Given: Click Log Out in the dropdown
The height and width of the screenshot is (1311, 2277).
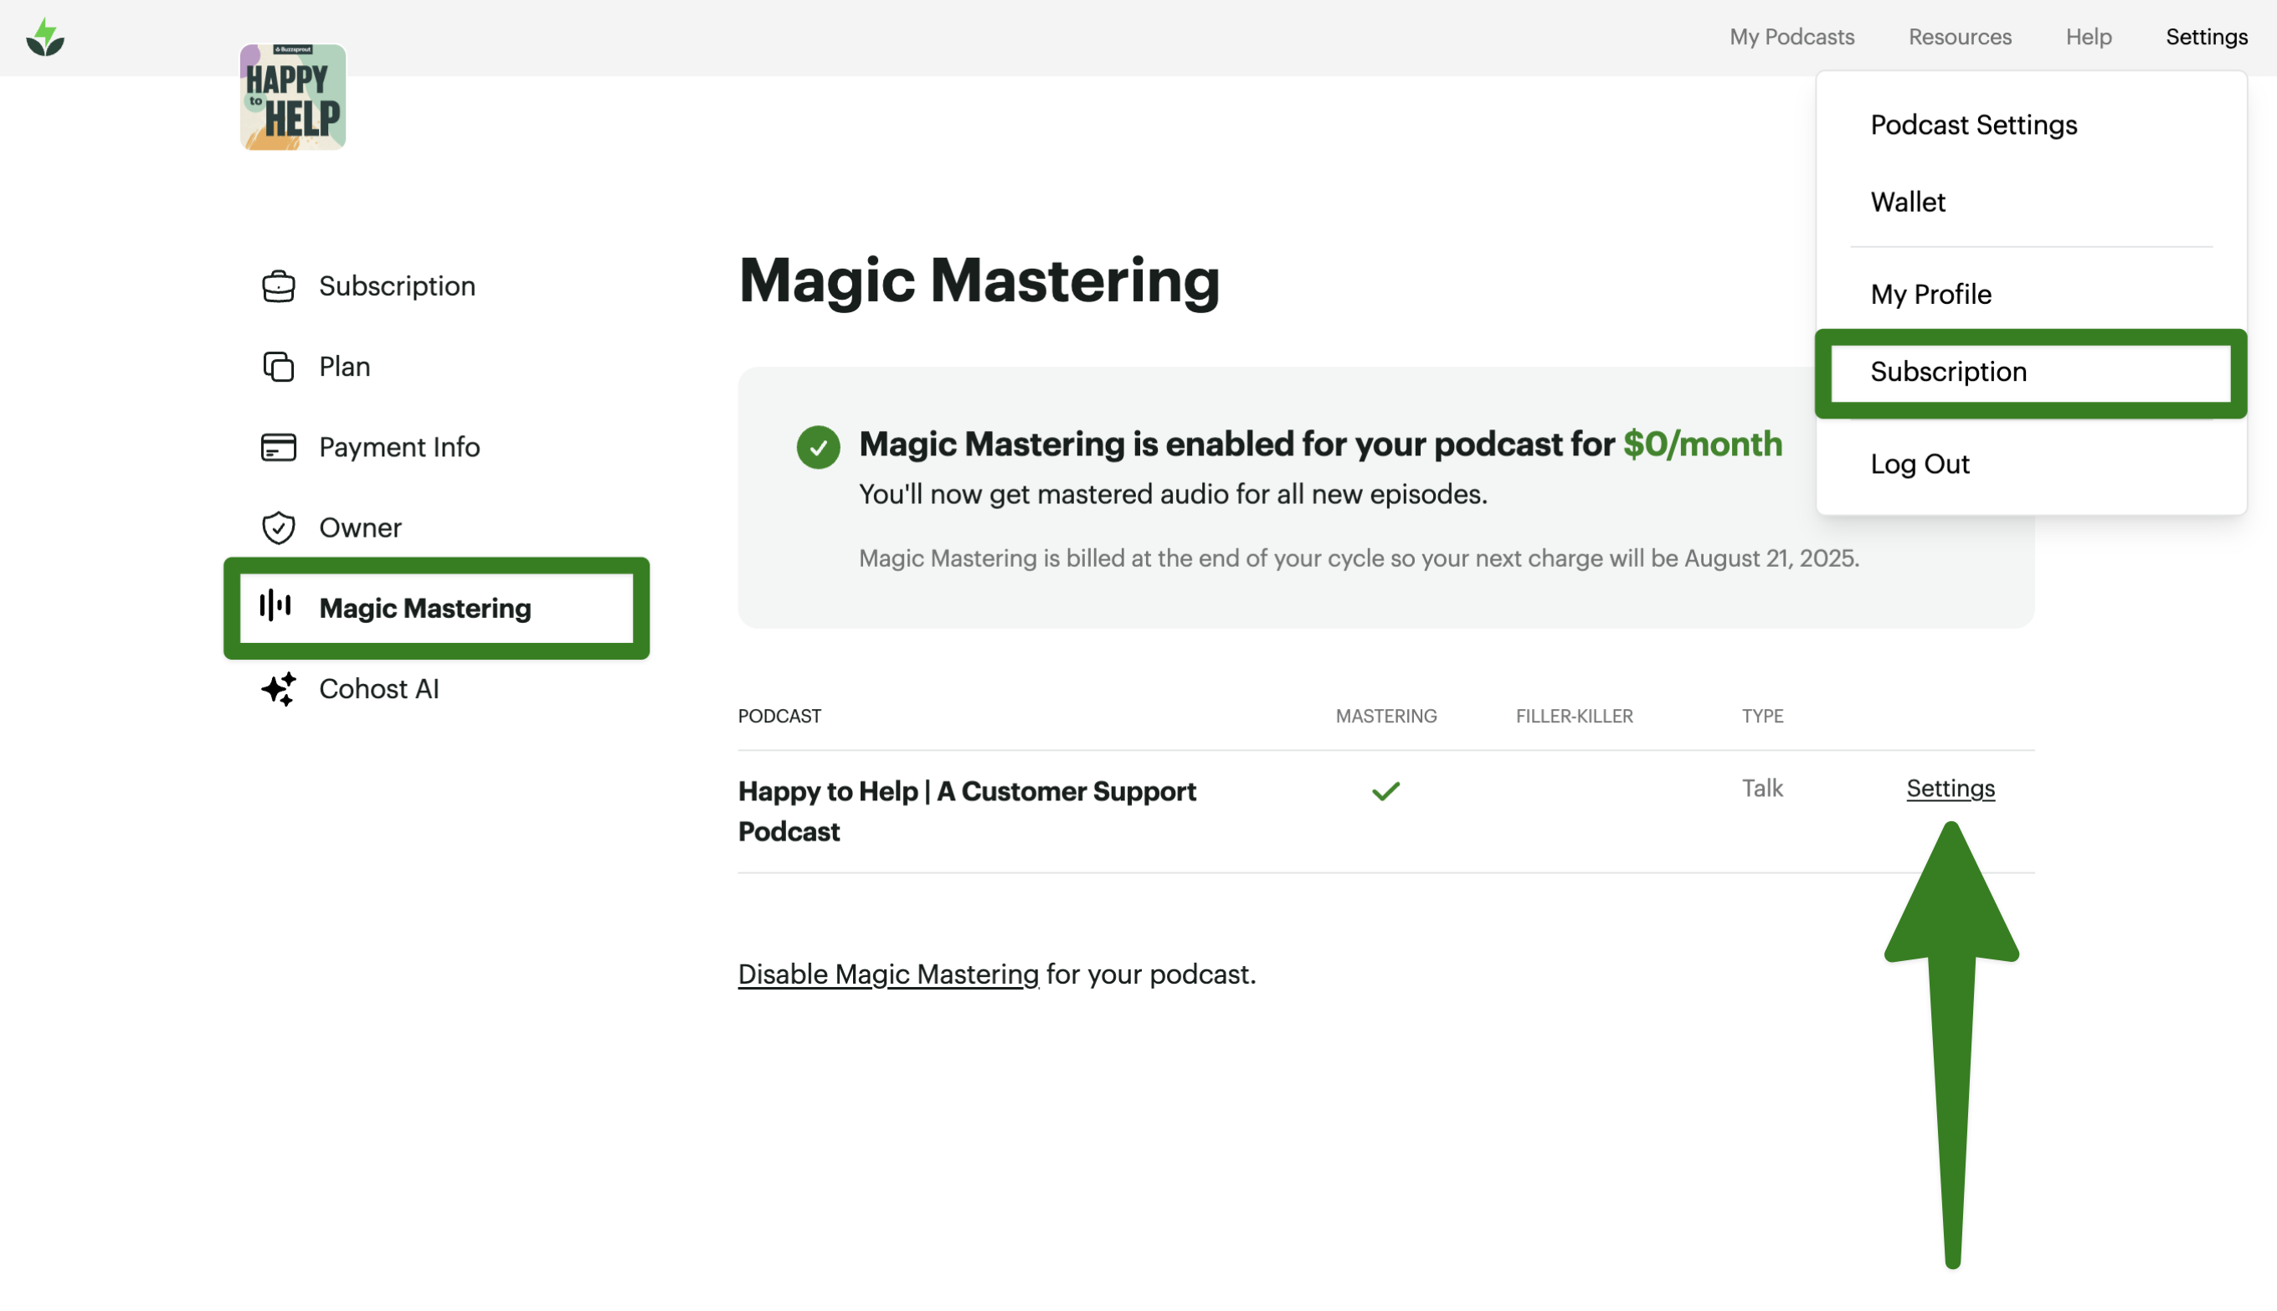Looking at the screenshot, I should pos(1920,465).
